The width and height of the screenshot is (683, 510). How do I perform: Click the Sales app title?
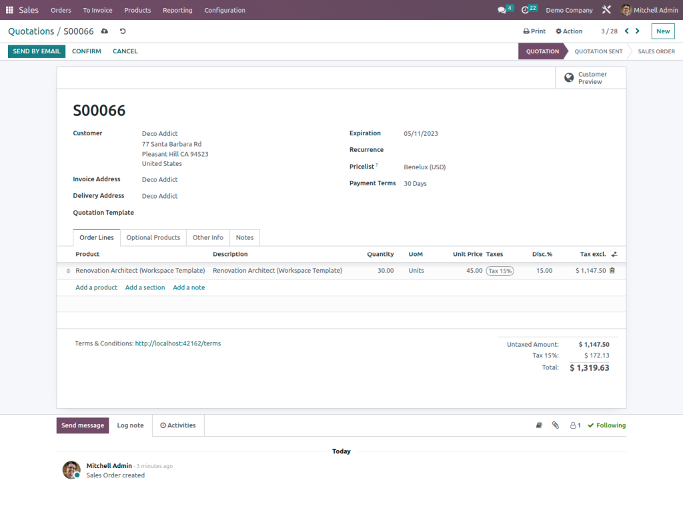point(29,10)
